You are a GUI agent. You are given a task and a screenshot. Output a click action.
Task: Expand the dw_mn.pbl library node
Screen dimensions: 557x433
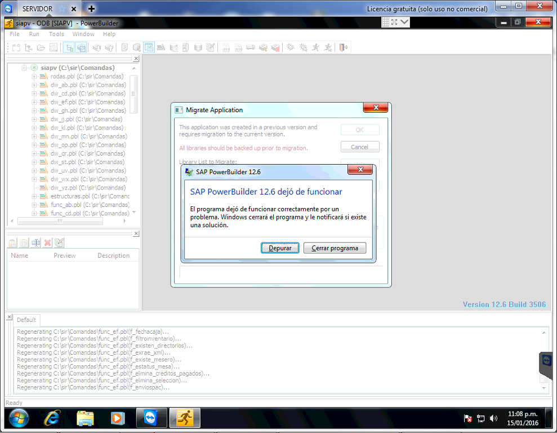[34, 136]
